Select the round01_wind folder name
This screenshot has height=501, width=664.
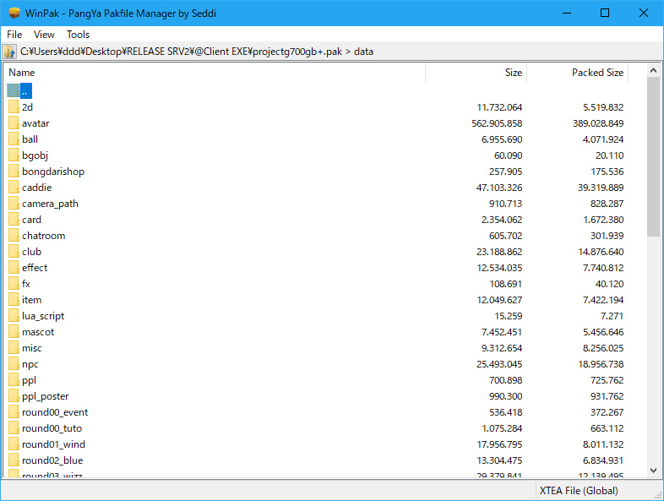click(x=54, y=444)
